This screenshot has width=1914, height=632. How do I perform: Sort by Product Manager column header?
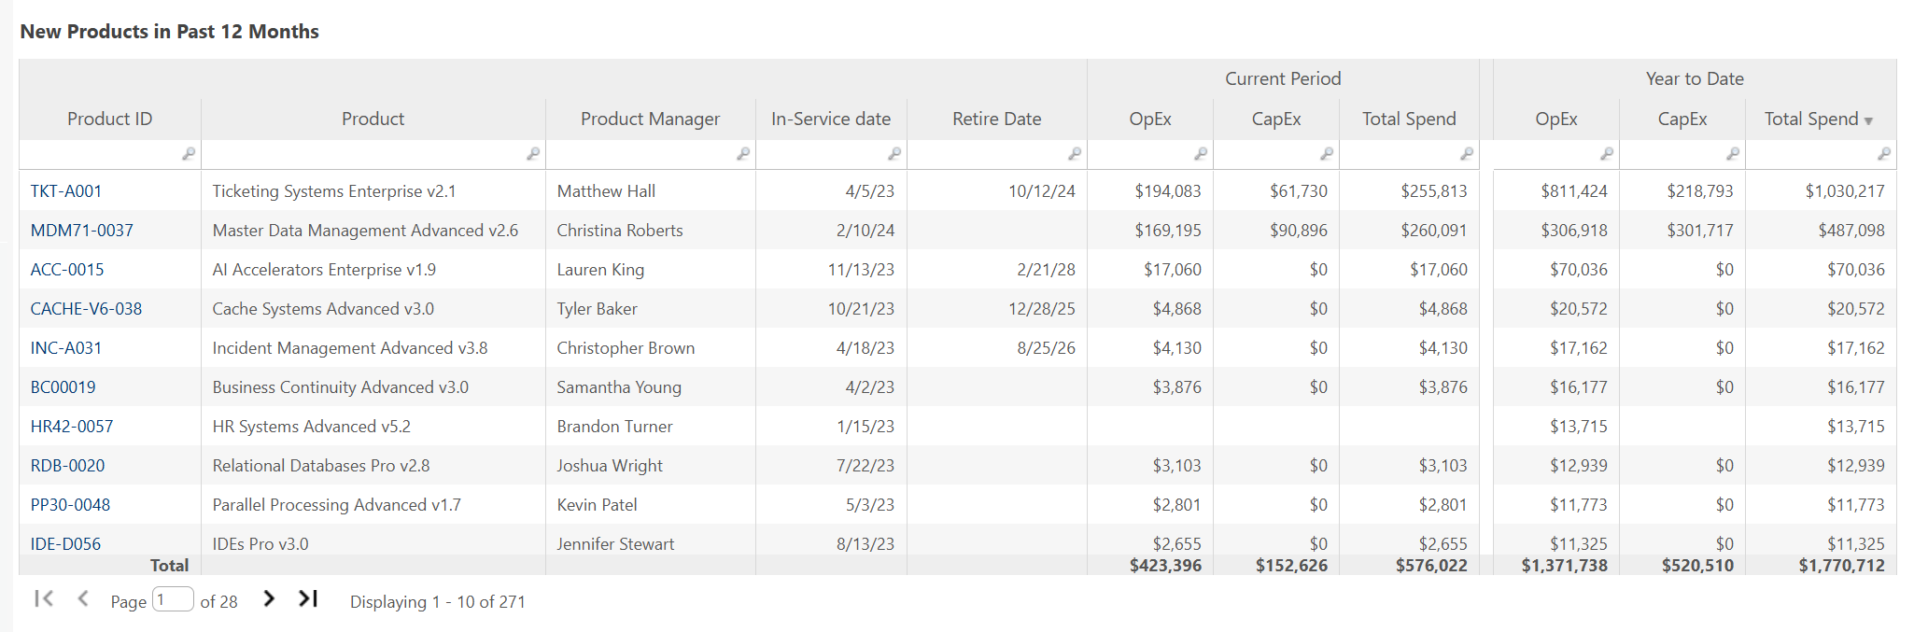(x=650, y=119)
